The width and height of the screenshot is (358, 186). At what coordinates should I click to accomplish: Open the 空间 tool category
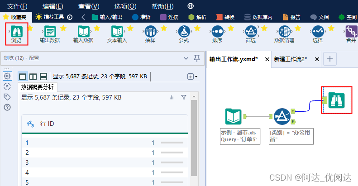coord(347,17)
